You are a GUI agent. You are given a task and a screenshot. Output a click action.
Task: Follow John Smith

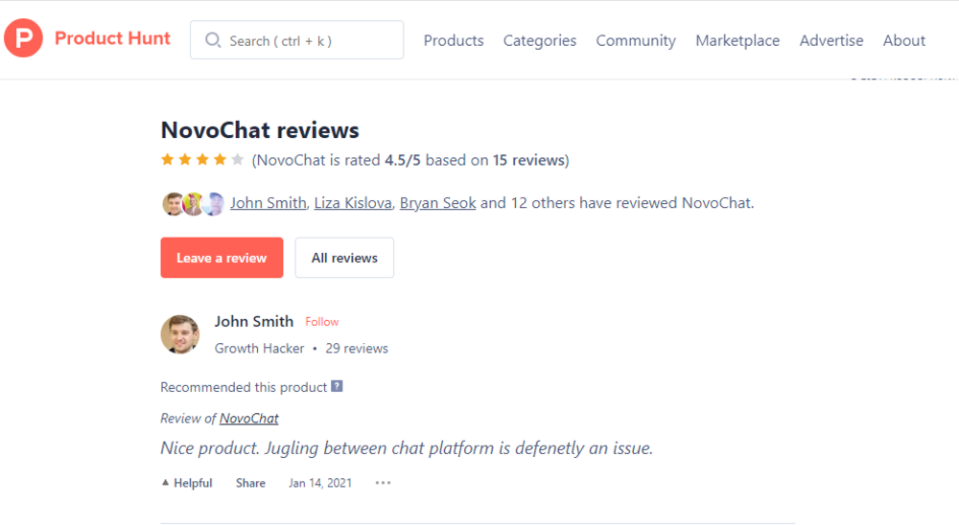[x=321, y=322]
